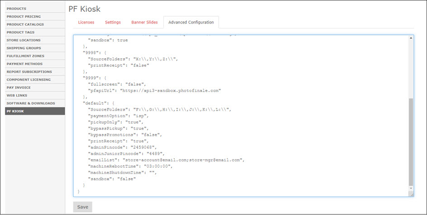Screen dimensions: 427x215
Task: Switch to the Settings tab
Action: (113, 22)
